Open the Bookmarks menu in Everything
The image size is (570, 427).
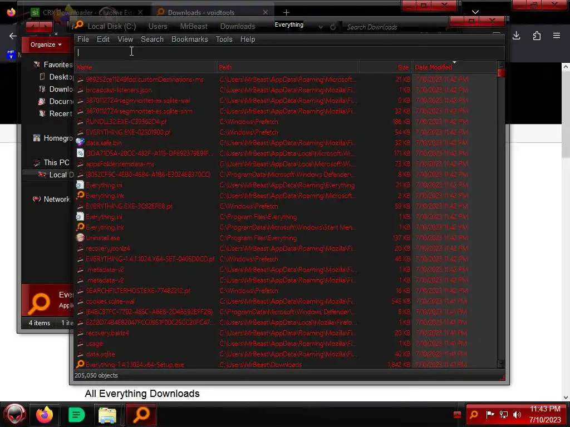click(189, 39)
